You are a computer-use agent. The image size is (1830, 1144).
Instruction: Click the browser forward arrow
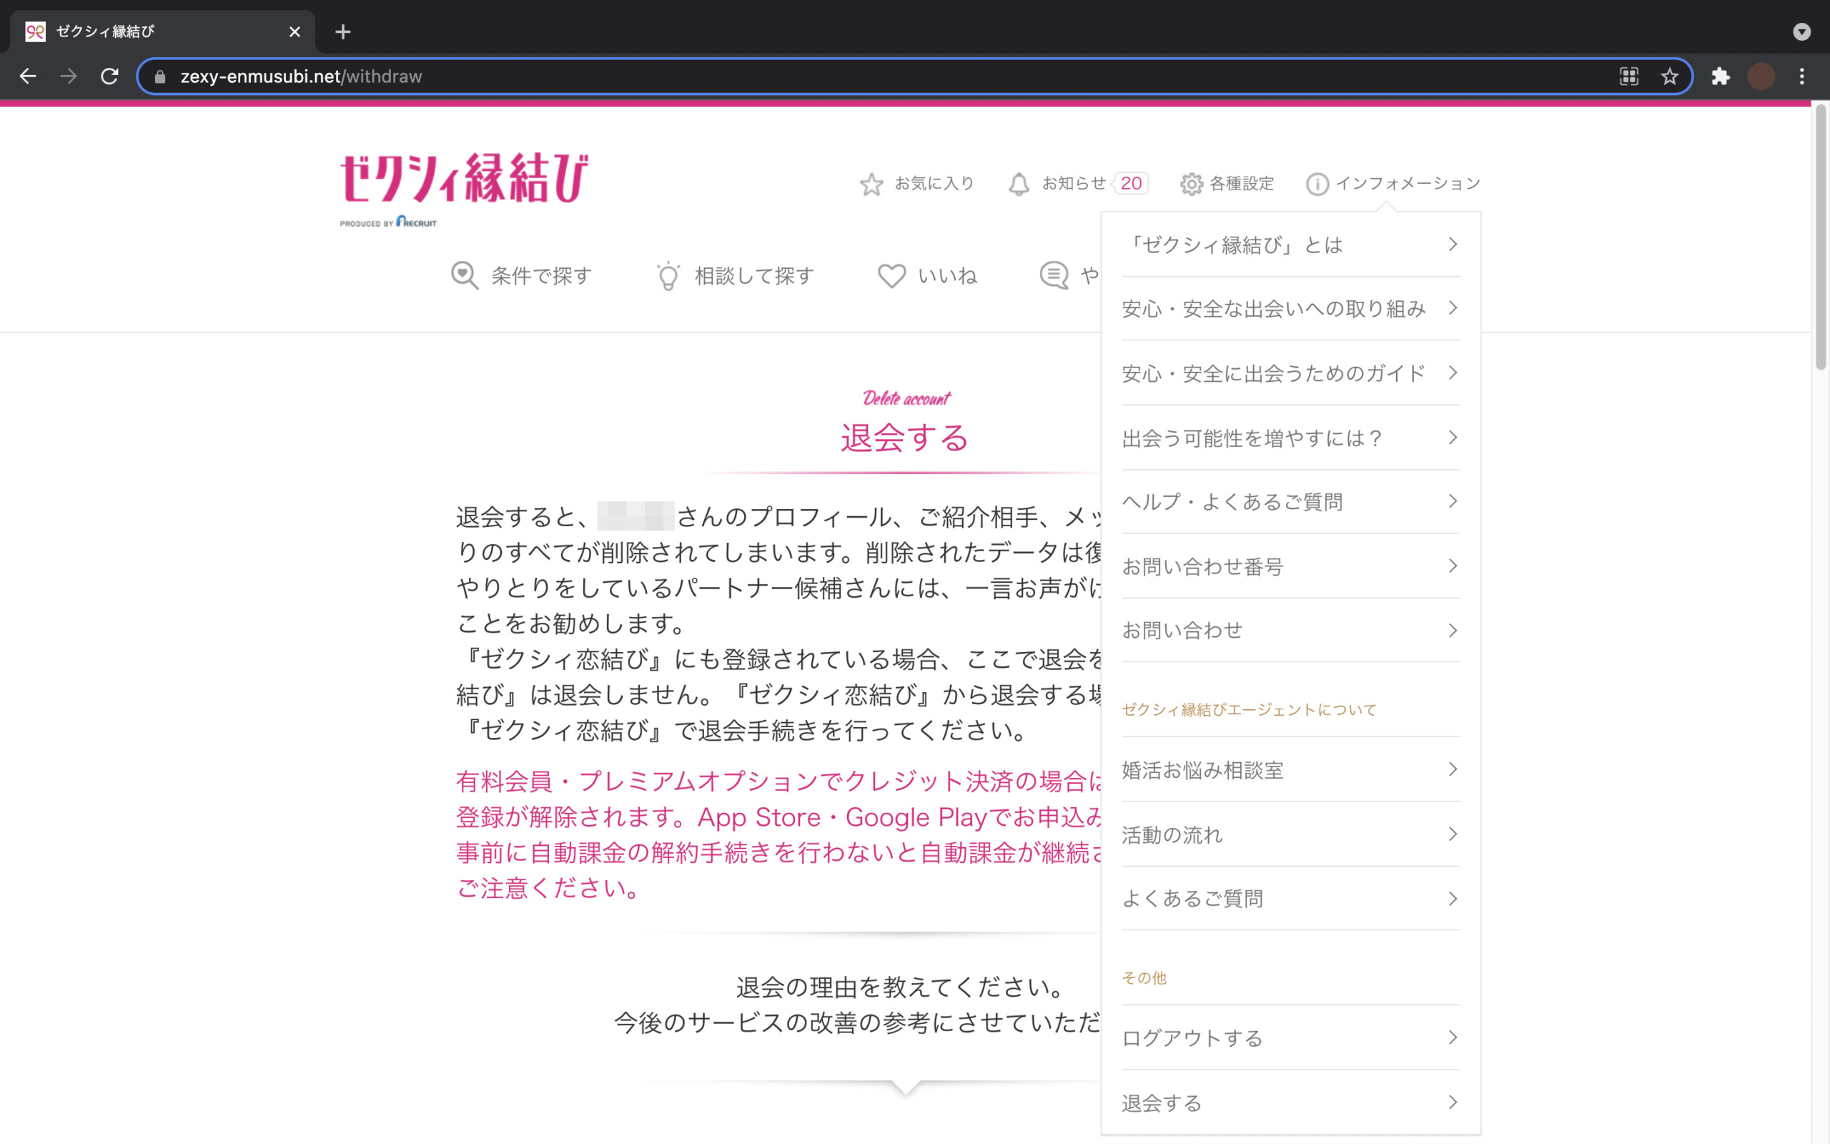(x=69, y=77)
